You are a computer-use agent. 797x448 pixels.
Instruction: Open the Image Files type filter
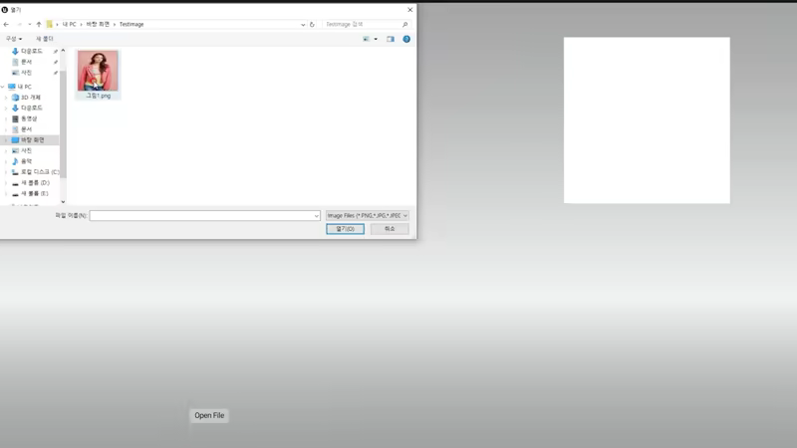coord(367,216)
